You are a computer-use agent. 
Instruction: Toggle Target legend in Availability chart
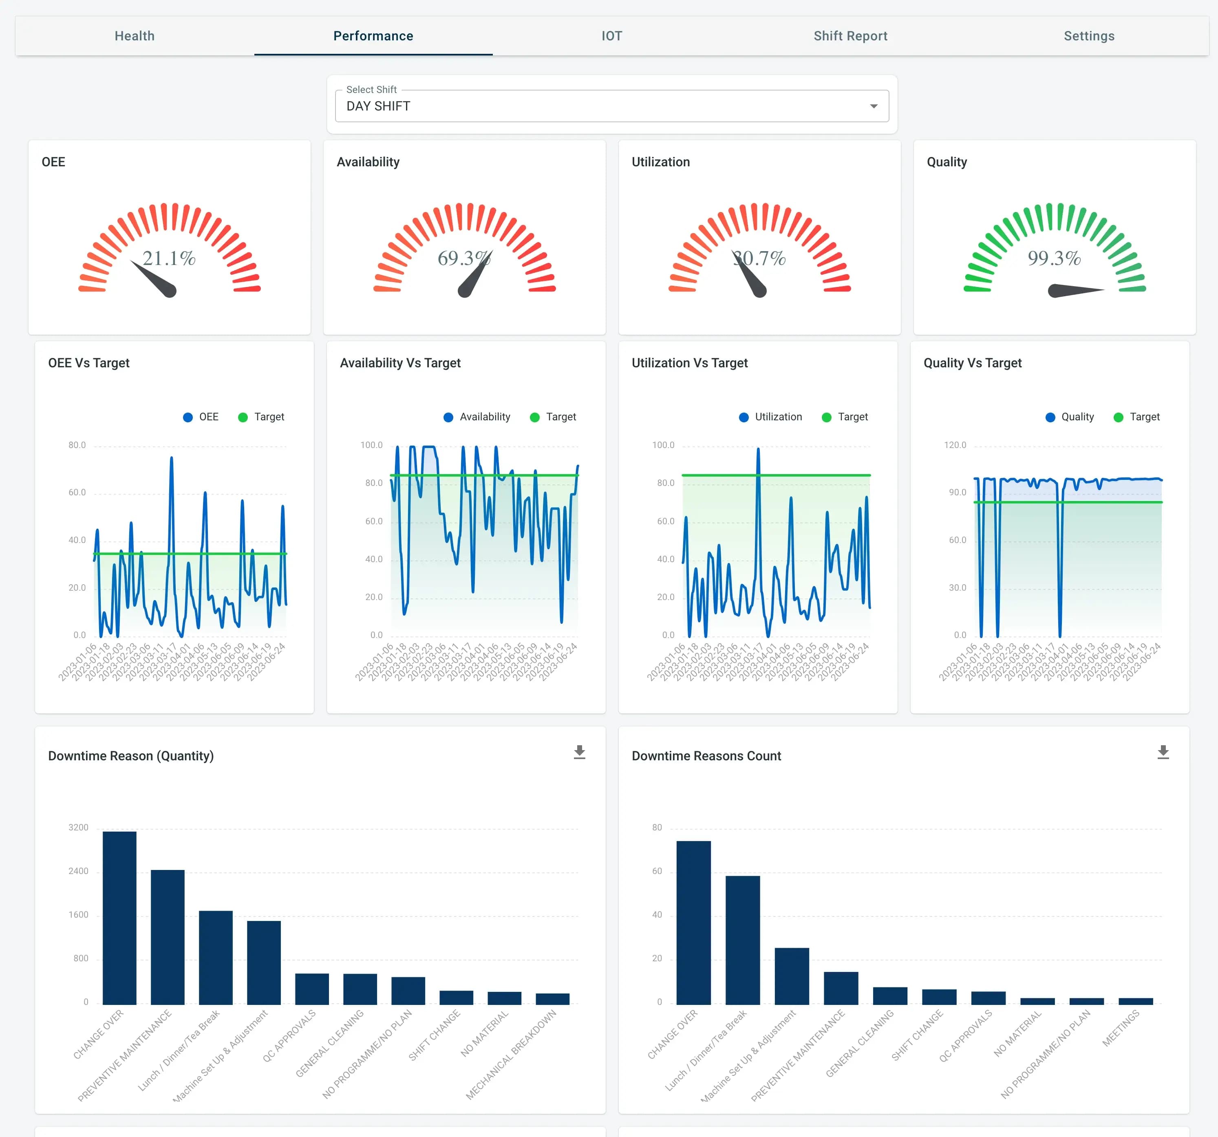click(535, 417)
